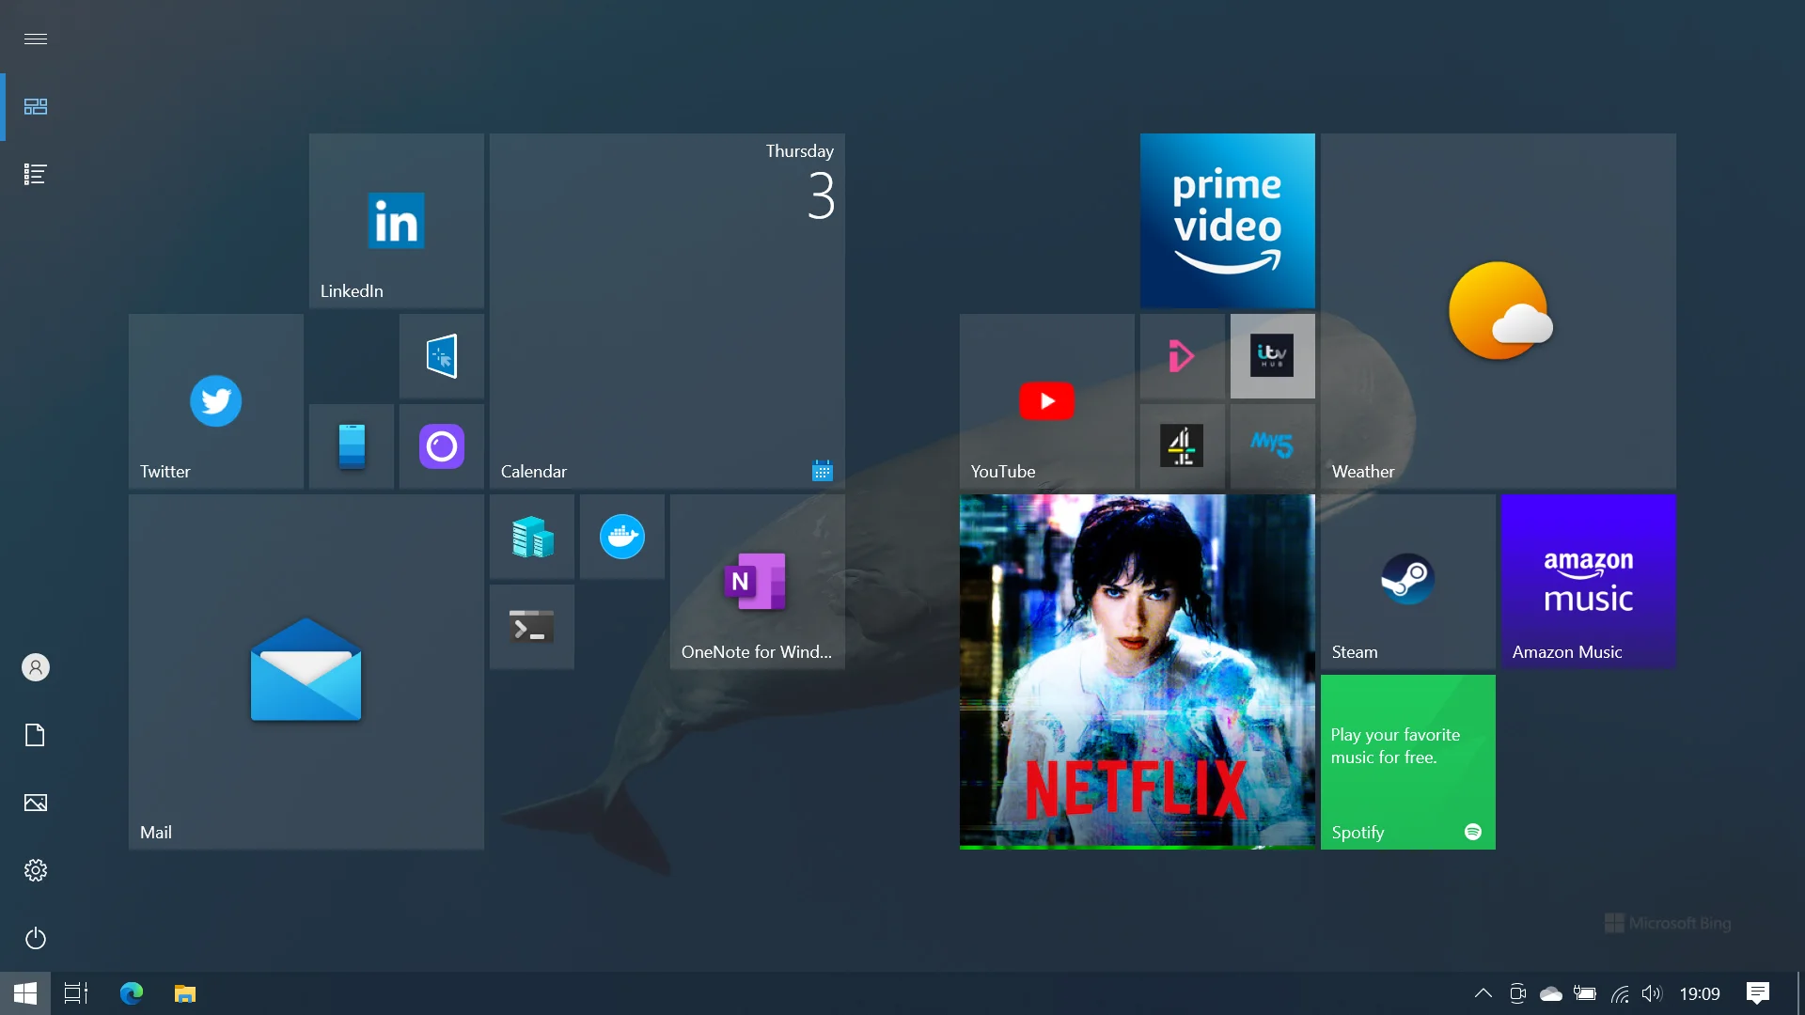Open Pictures from Start sidebar
The height and width of the screenshot is (1015, 1805).
(x=36, y=803)
